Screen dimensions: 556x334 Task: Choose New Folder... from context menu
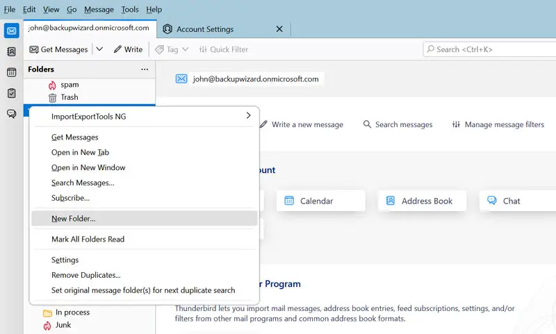[74, 219]
